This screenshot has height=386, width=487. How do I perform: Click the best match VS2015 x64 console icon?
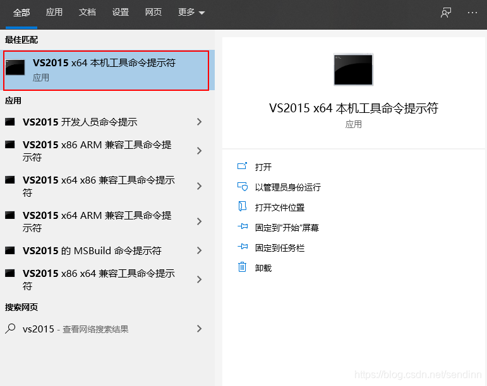point(15,67)
